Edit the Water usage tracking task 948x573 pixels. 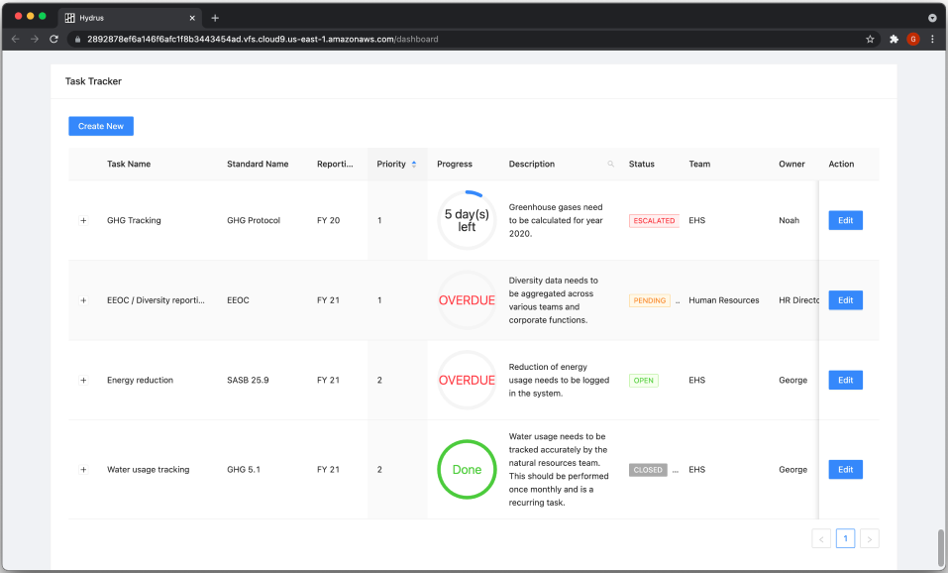click(x=845, y=470)
